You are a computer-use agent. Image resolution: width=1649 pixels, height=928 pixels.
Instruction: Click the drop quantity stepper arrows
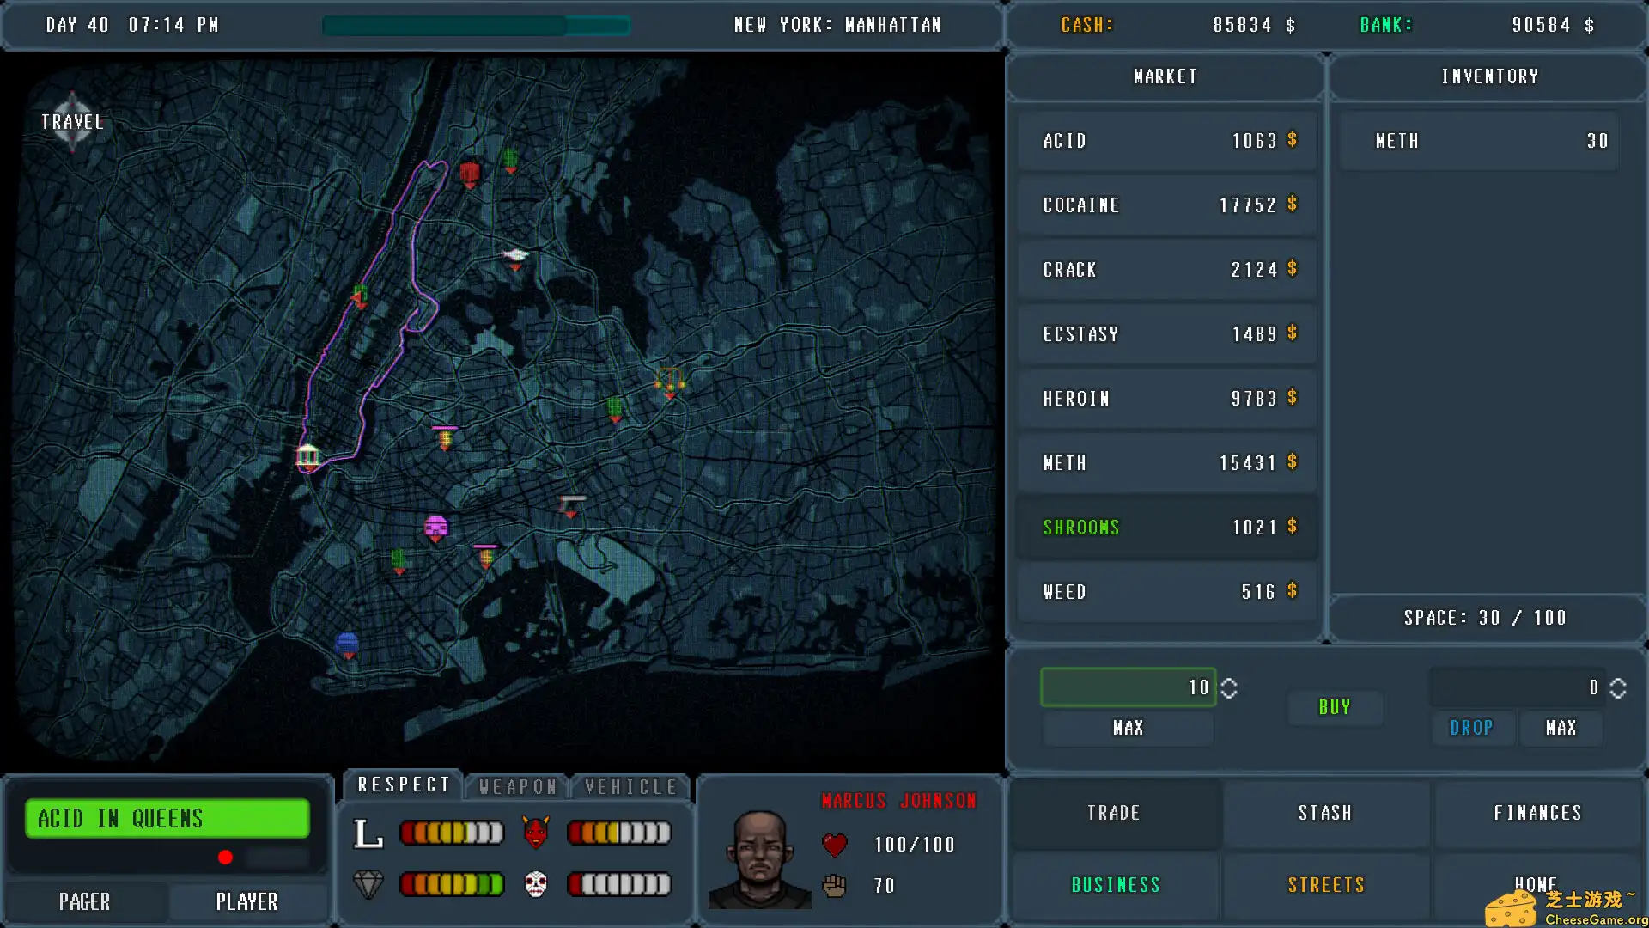coord(1617,687)
